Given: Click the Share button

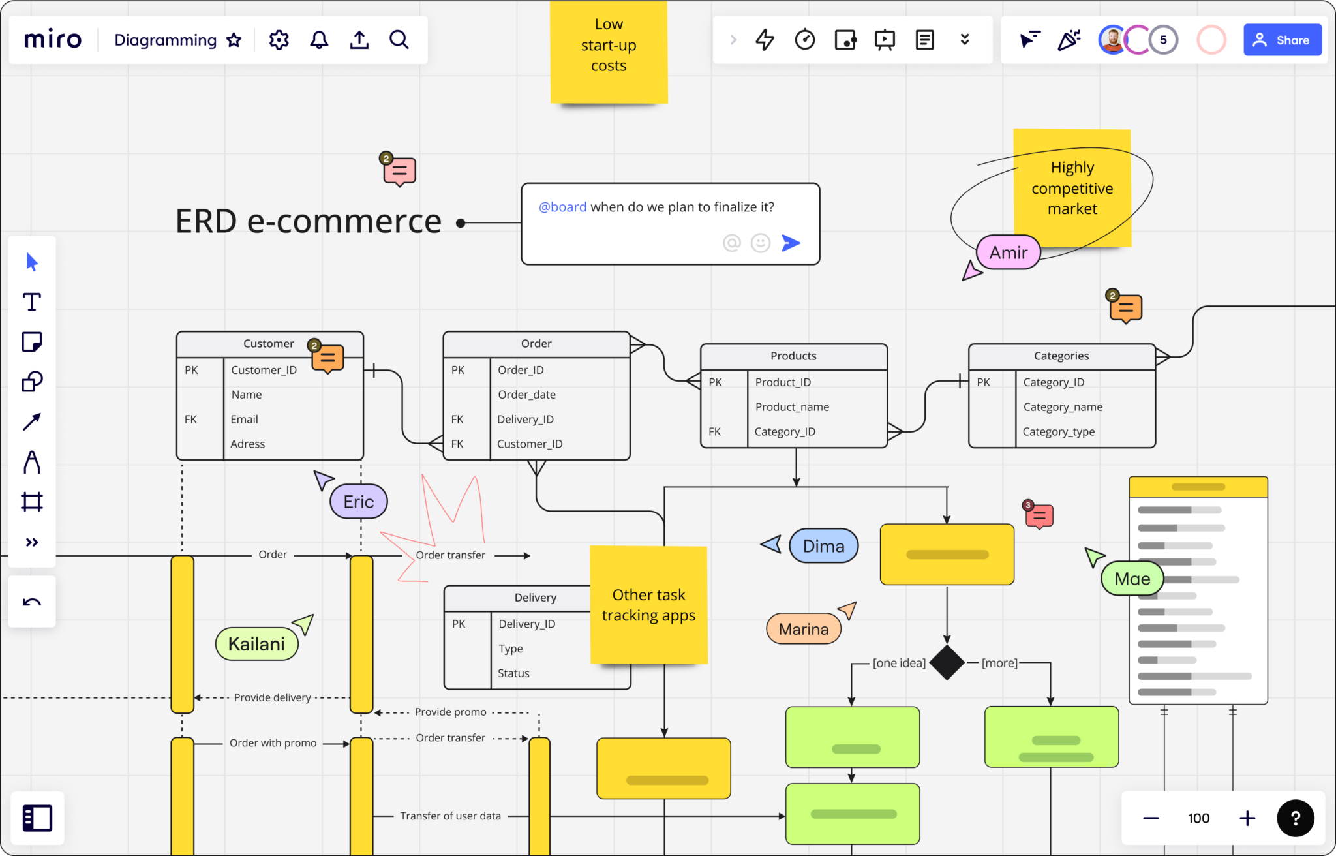Looking at the screenshot, I should [x=1282, y=40].
